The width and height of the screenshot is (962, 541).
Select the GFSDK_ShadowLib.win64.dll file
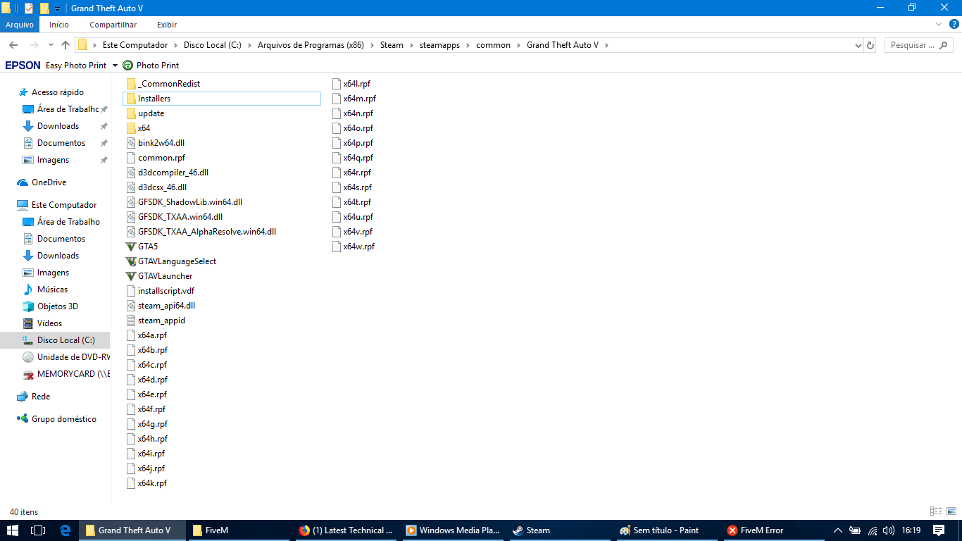click(x=190, y=202)
